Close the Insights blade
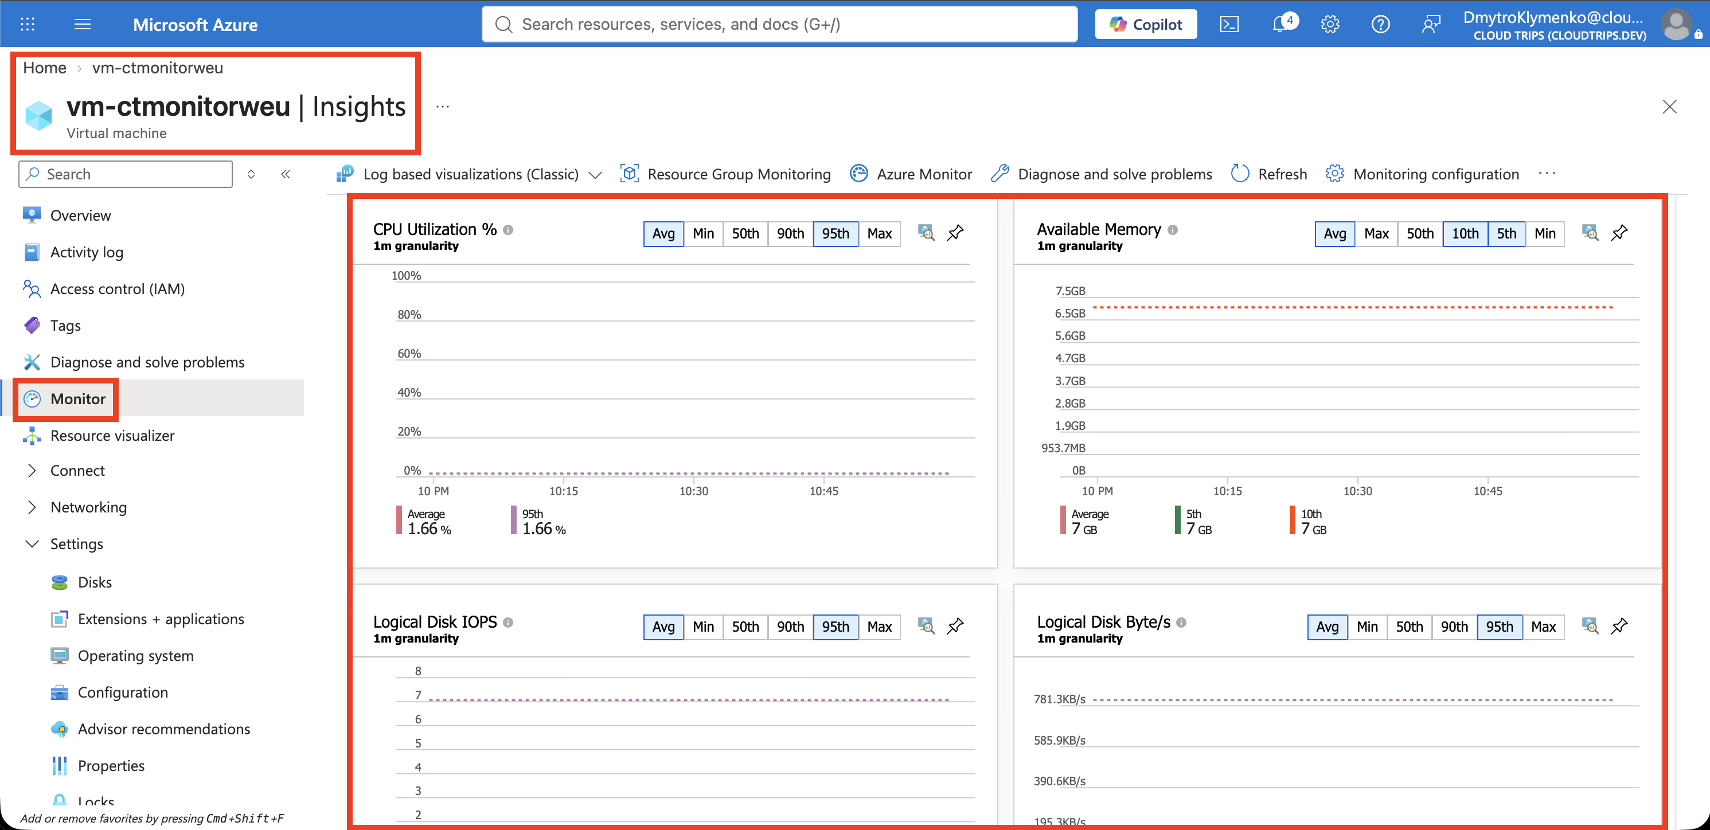 click(x=1669, y=106)
